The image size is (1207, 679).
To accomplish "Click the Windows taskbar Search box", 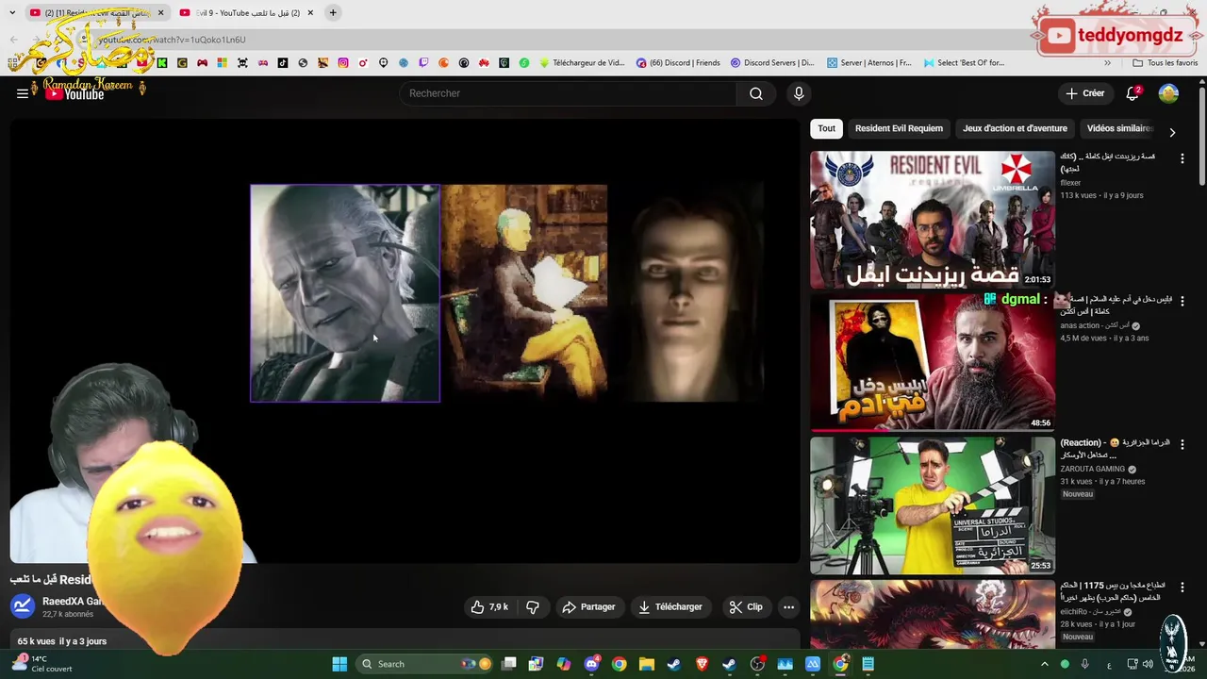I will [426, 664].
